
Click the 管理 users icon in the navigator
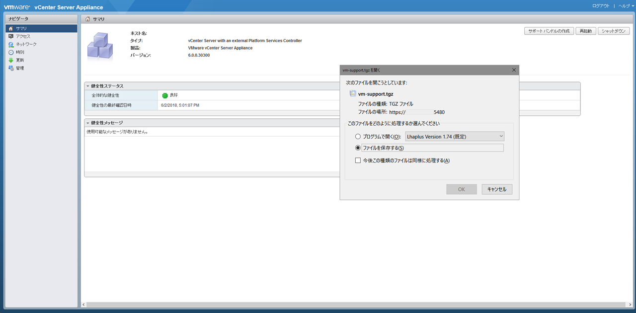11,68
